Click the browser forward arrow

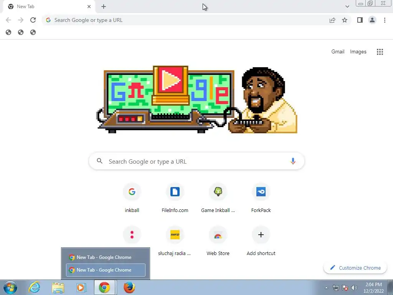(x=21, y=20)
